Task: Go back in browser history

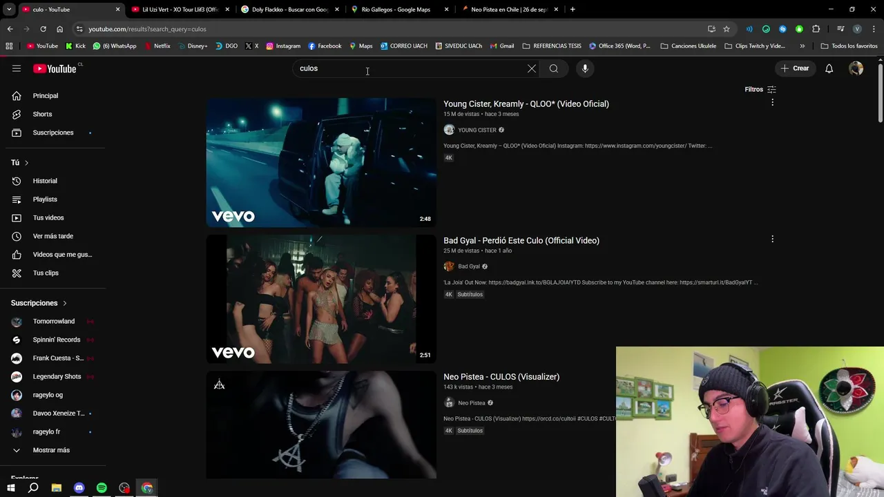Action: tap(10, 29)
